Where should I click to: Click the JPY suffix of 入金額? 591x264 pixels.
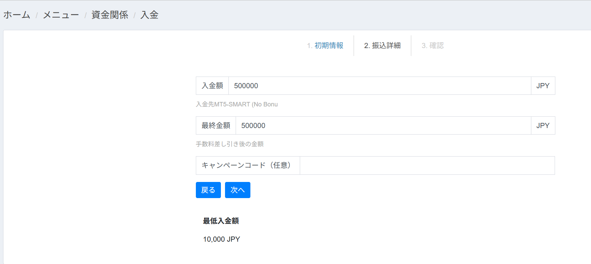tap(543, 86)
